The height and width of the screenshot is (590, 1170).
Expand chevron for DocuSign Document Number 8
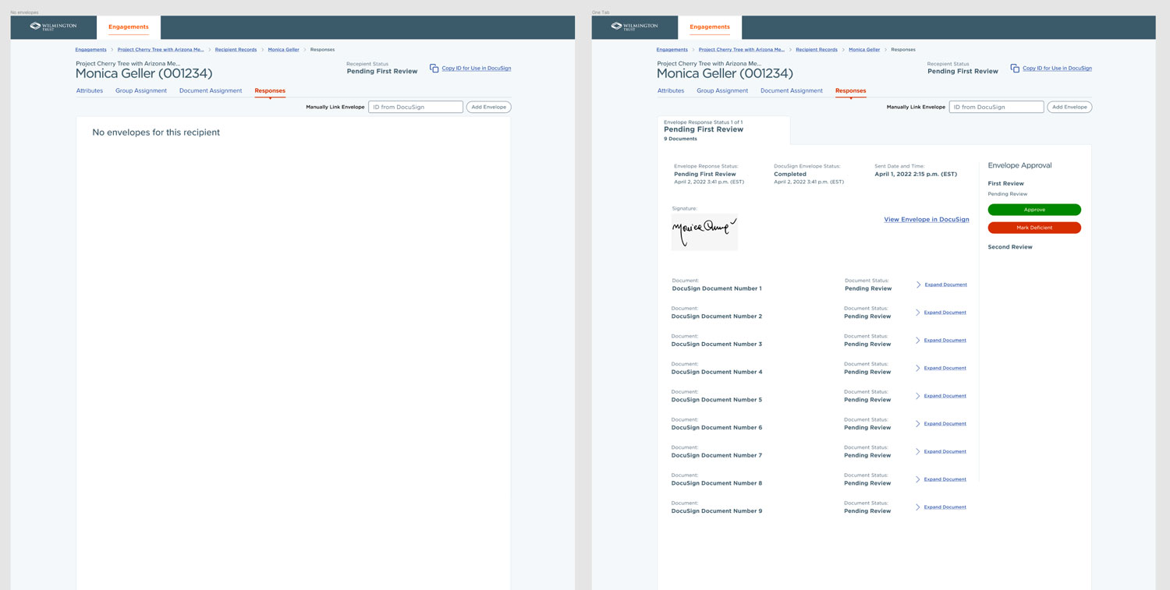pyautogui.click(x=918, y=479)
